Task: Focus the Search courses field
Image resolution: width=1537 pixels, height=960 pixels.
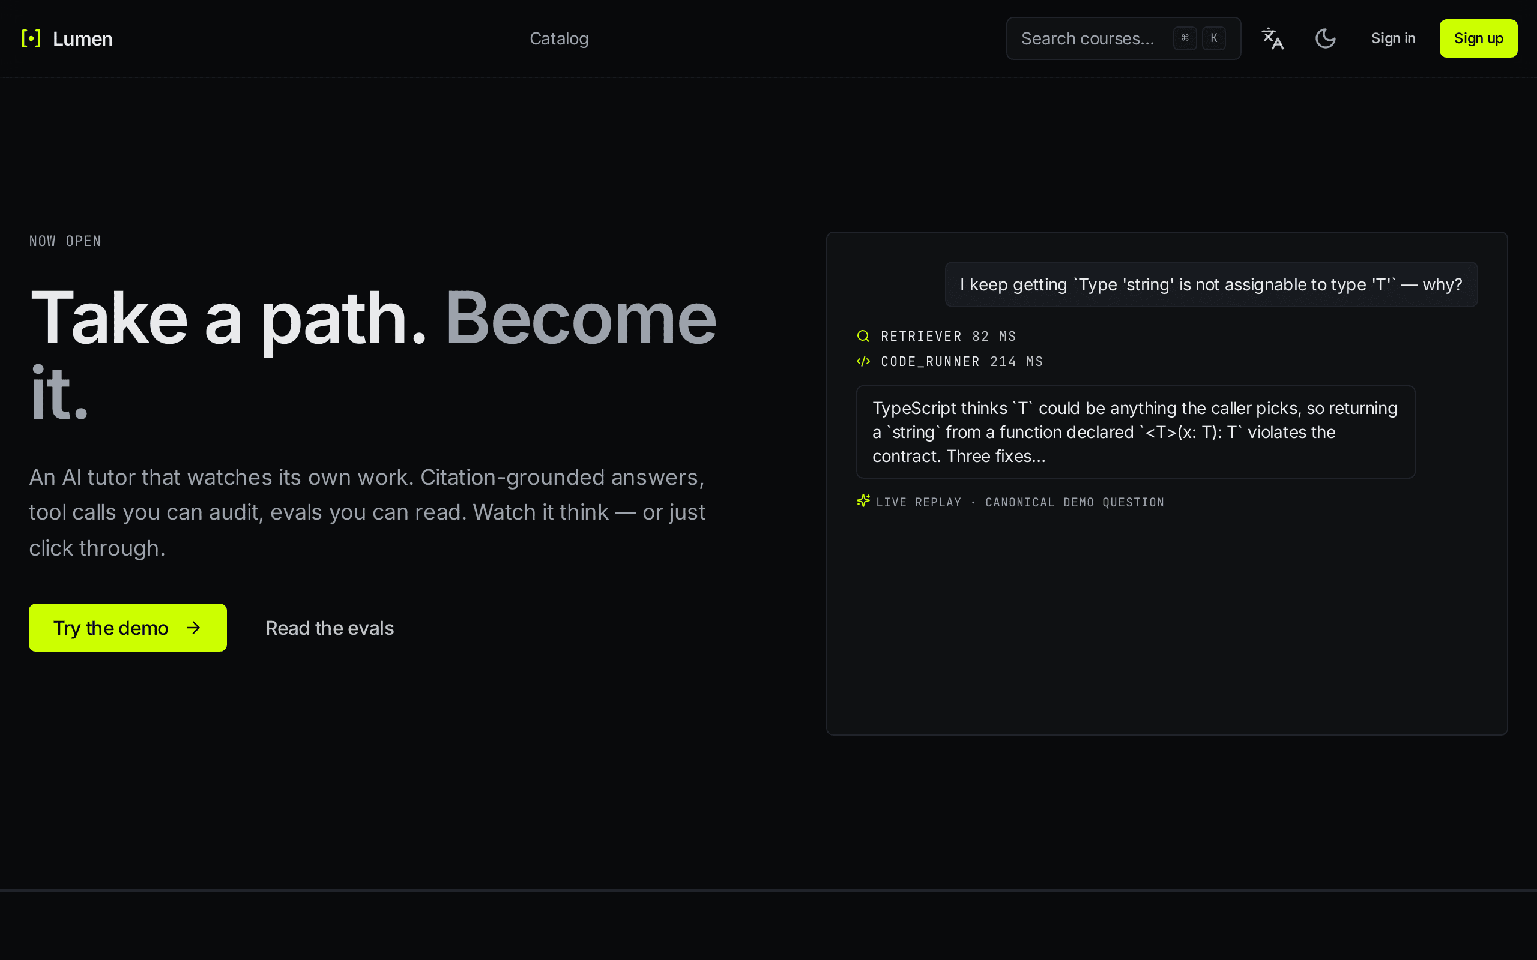Action: coord(1123,39)
